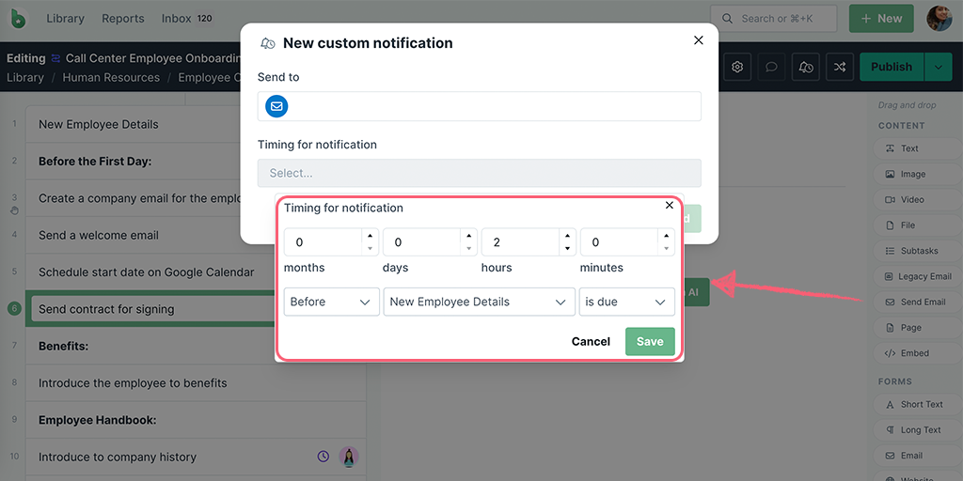Click the notification bell clock icon
963x481 pixels.
806,67
